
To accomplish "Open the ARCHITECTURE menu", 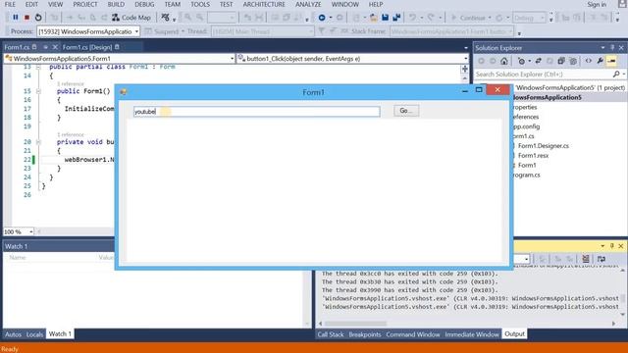I will tap(264, 4).
